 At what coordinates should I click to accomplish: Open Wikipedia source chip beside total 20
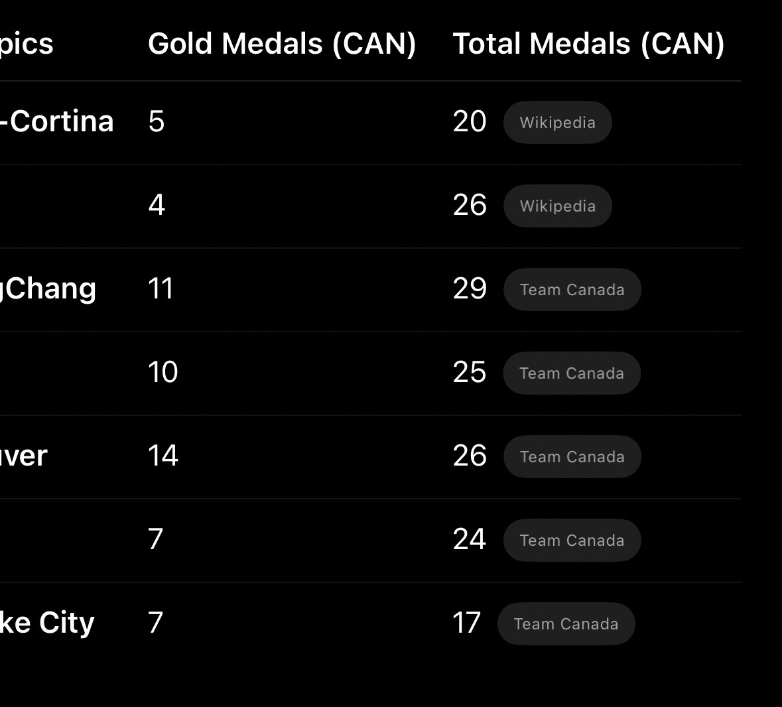(557, 123)
